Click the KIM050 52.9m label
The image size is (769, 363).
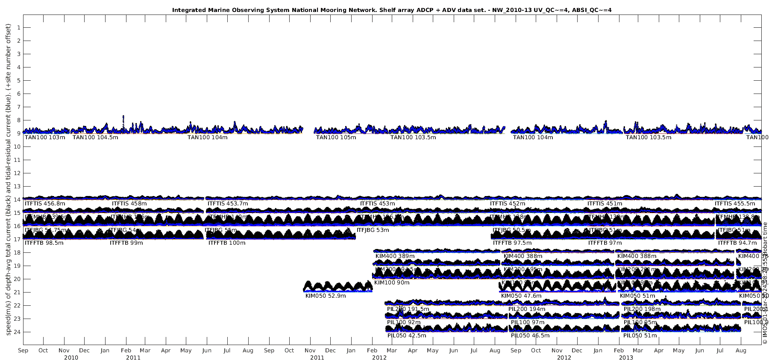coord(326,296)
